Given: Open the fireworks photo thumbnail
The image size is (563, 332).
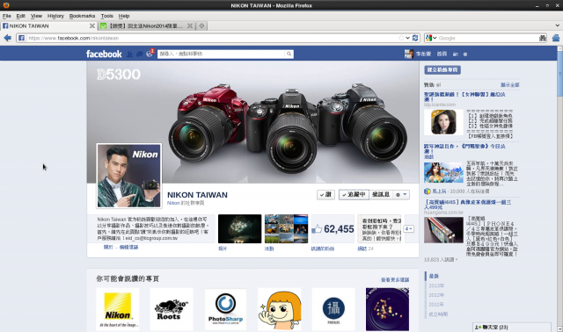Looking at the screenshot, I should click(240, 228).
